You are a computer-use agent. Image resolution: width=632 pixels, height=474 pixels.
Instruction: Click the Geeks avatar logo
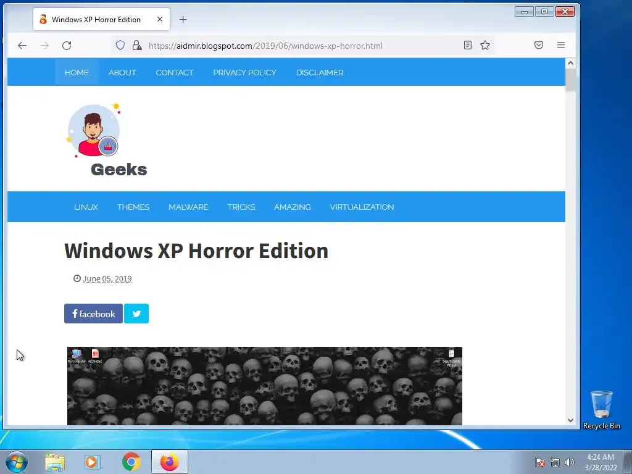click(x=94, y=130)
